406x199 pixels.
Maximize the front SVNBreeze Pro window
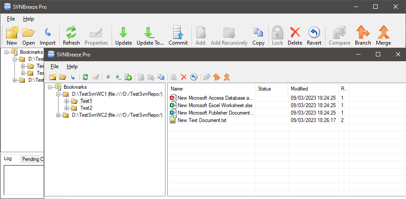(x=378, y=54)
